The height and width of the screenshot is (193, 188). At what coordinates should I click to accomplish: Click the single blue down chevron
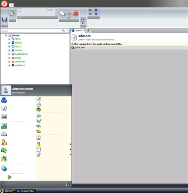click(90, 14)
